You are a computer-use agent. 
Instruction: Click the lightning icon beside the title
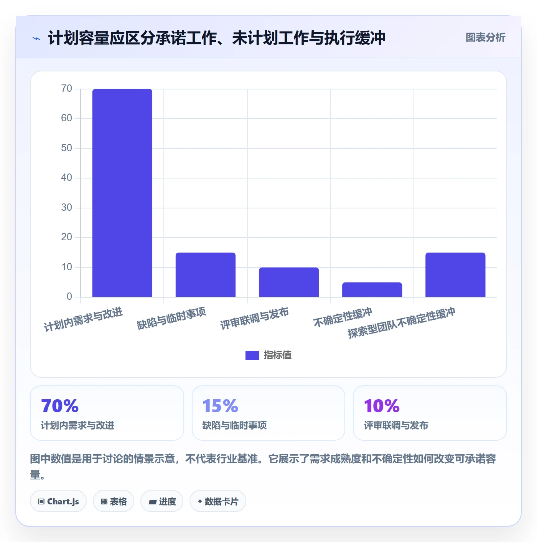36,38
